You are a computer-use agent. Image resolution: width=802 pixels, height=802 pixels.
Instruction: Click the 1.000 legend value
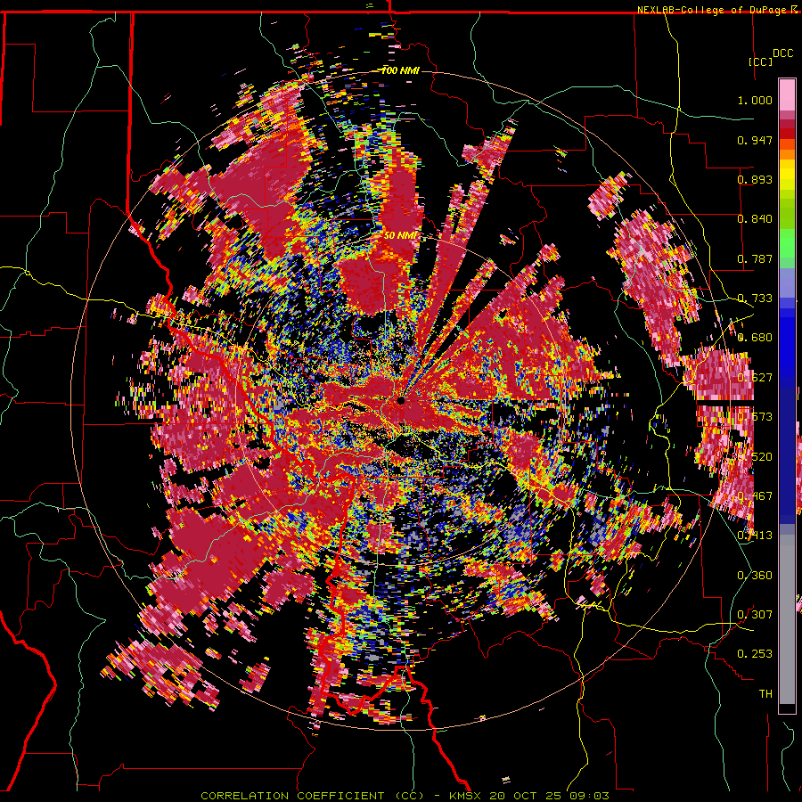[755, 100]
